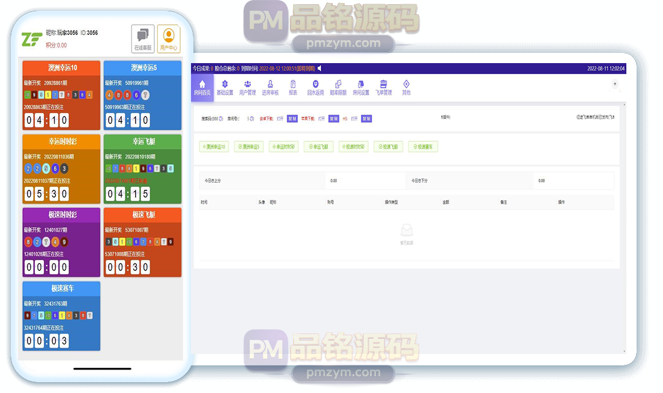Toggle the 极速时时彩 game checkbox tag
The width and height of the screenshot is (663, 393).
click(354, 147)
